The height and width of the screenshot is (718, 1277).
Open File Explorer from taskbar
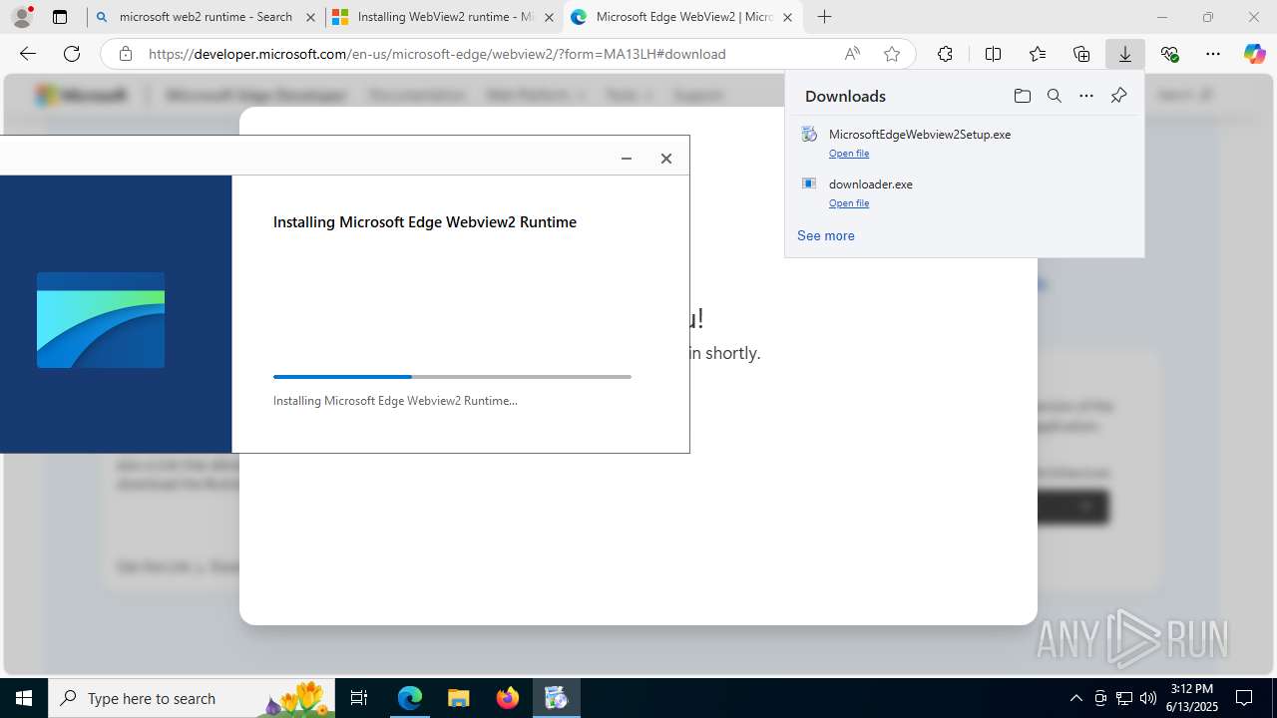click(x=458, y=698)
